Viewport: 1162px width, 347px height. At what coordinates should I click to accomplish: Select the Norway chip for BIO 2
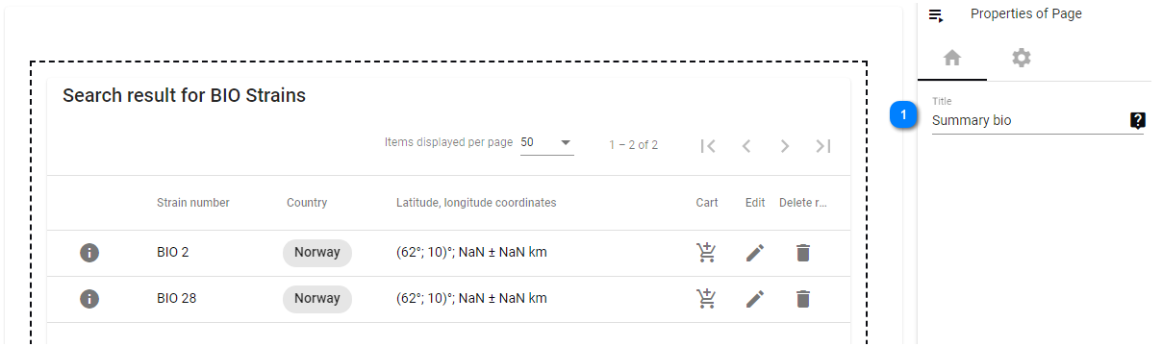[x=317, y=253]
